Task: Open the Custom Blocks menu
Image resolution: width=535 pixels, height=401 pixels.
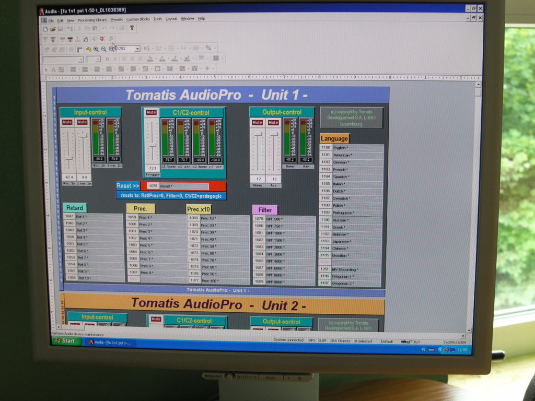Action: 138,19
